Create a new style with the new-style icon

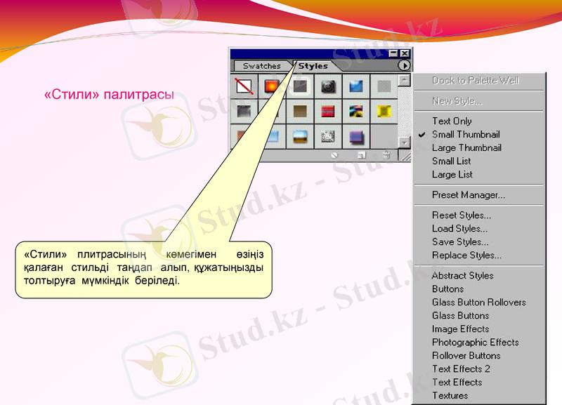[361, 155]
